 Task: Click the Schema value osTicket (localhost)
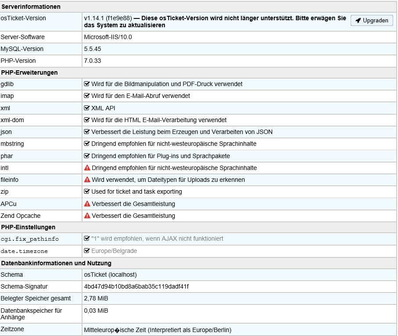pyautogui.click(x=111, y=275)
